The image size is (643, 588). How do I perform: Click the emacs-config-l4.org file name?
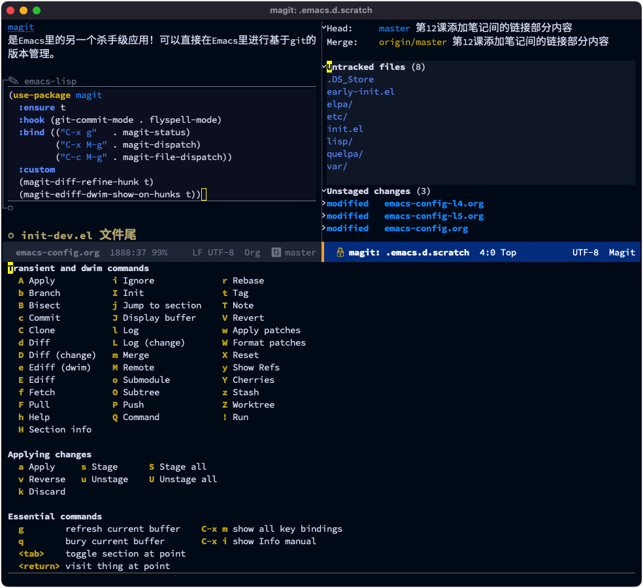coord(434,204)
